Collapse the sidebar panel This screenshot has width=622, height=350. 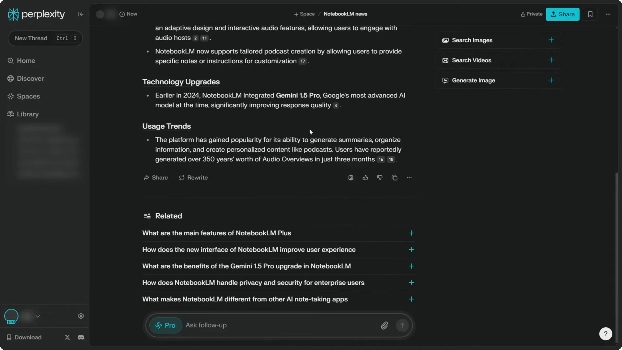pyautogui.click(x=81, y=14)
